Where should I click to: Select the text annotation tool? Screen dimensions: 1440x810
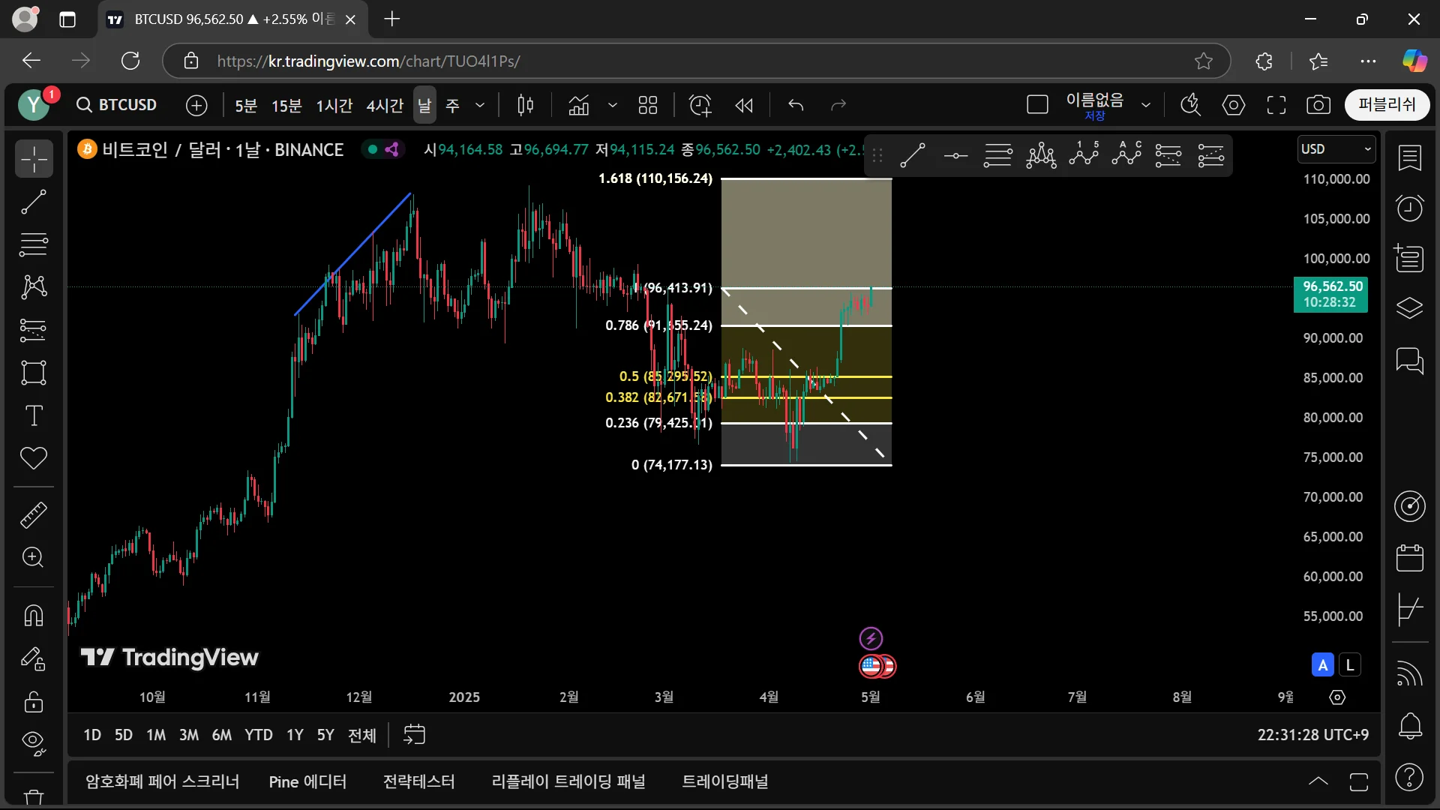pyautogui.click(x=34, y=415)
